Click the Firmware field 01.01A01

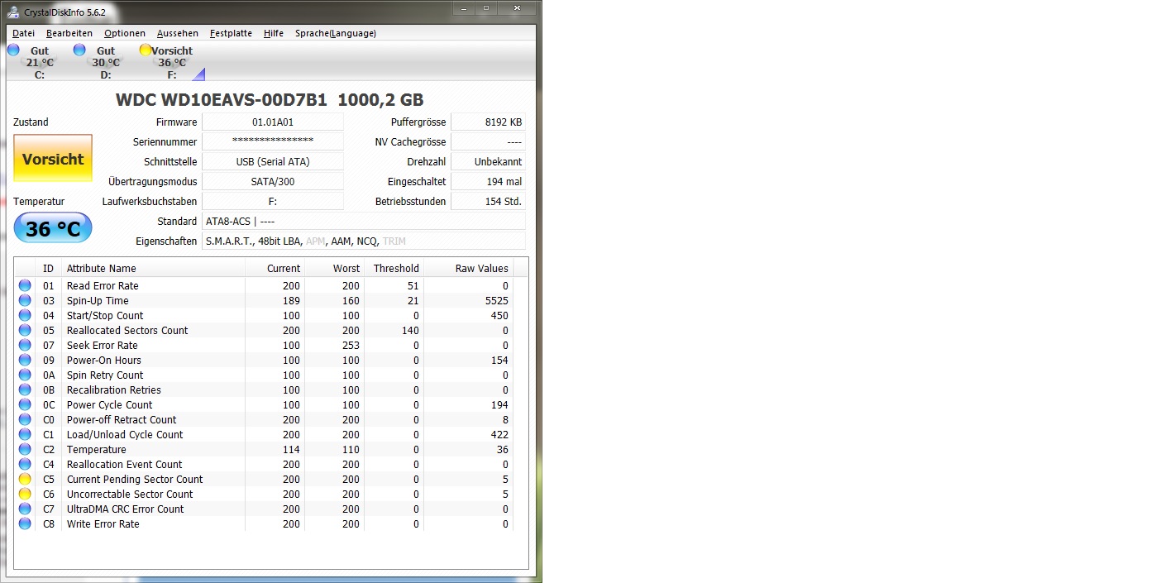tap(273, 122)
